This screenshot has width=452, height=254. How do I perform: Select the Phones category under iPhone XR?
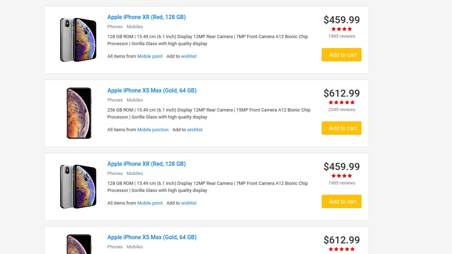[115, 26]
